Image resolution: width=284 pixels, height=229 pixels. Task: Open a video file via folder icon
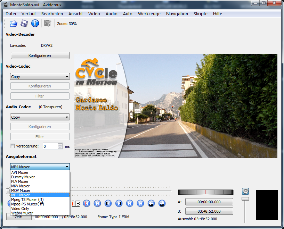coord(14,24)
